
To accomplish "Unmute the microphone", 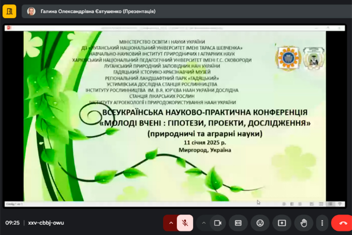I will click(x=185, y=223).
